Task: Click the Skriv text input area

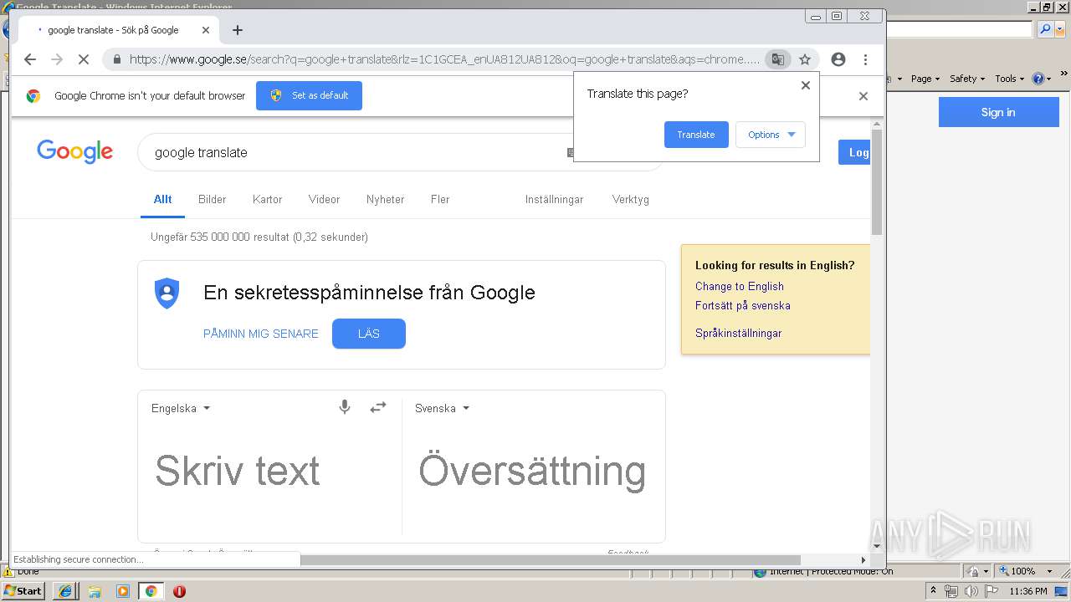Action: tap(238, 470)
